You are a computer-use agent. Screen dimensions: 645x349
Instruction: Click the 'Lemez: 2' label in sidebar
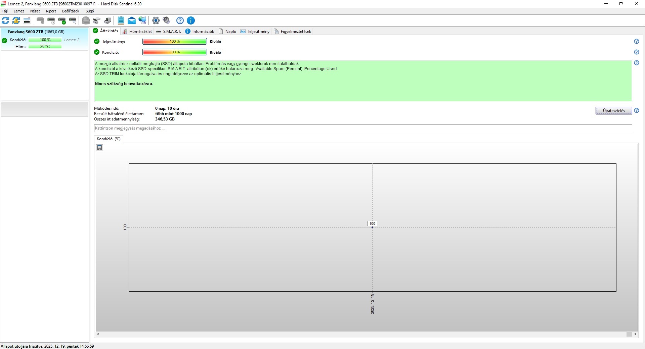pos(72,40)
